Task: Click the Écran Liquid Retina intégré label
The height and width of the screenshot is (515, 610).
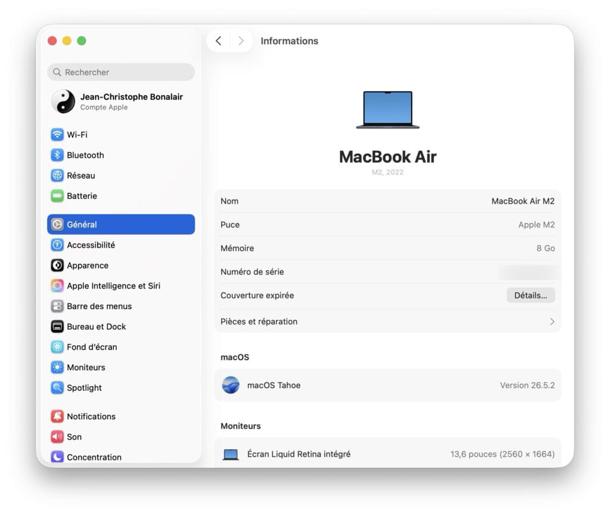Action: pos(299,454)
